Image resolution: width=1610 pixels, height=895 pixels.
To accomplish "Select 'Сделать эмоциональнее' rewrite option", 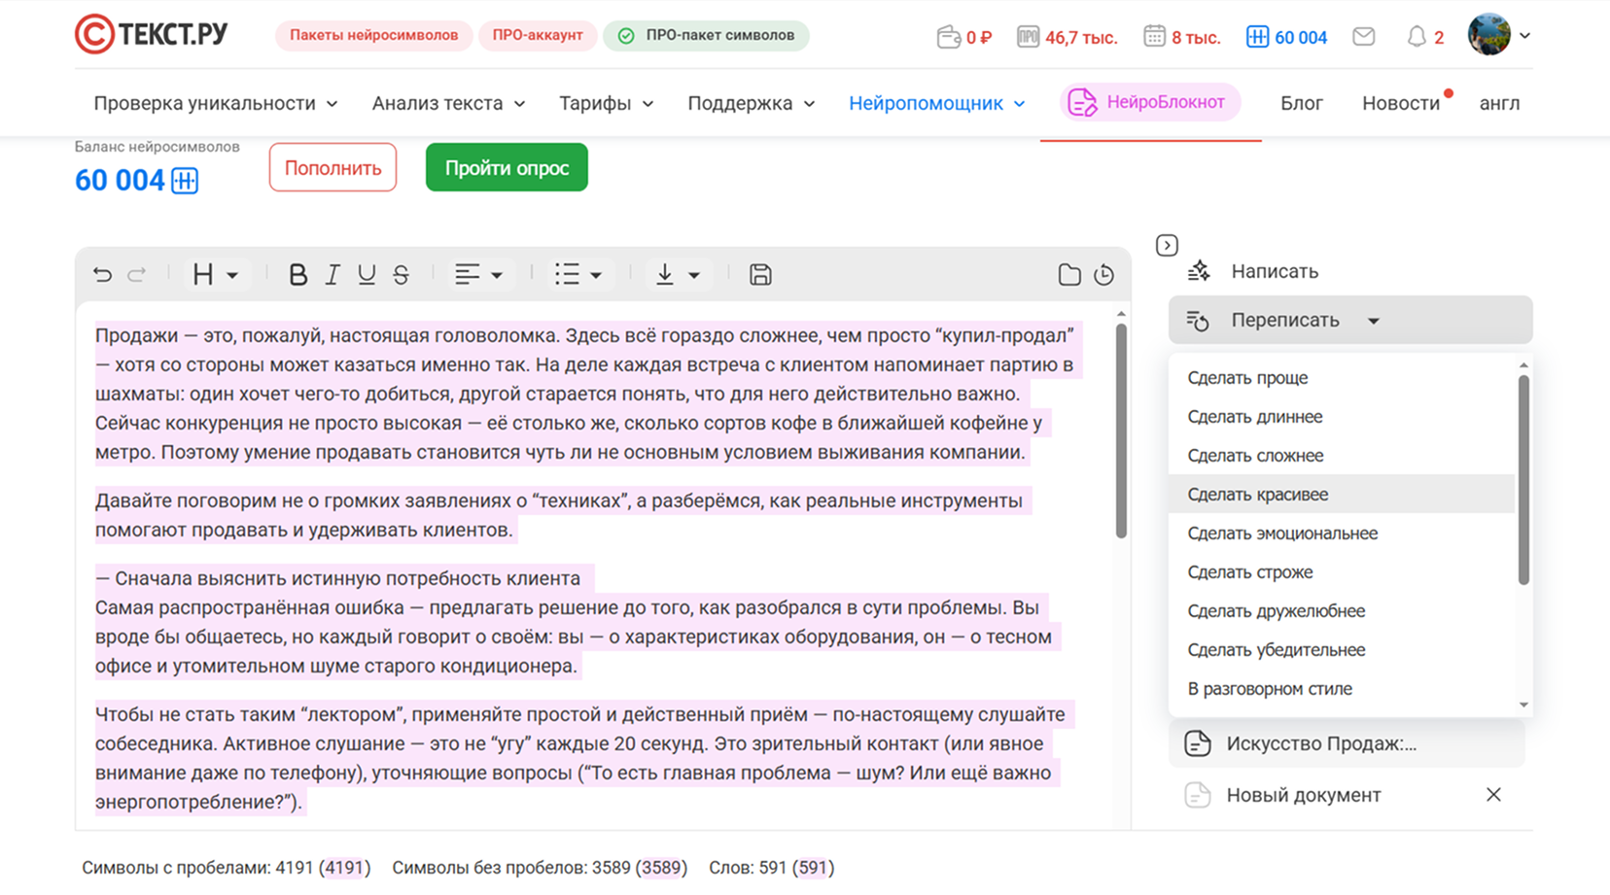I will 1282,534.
